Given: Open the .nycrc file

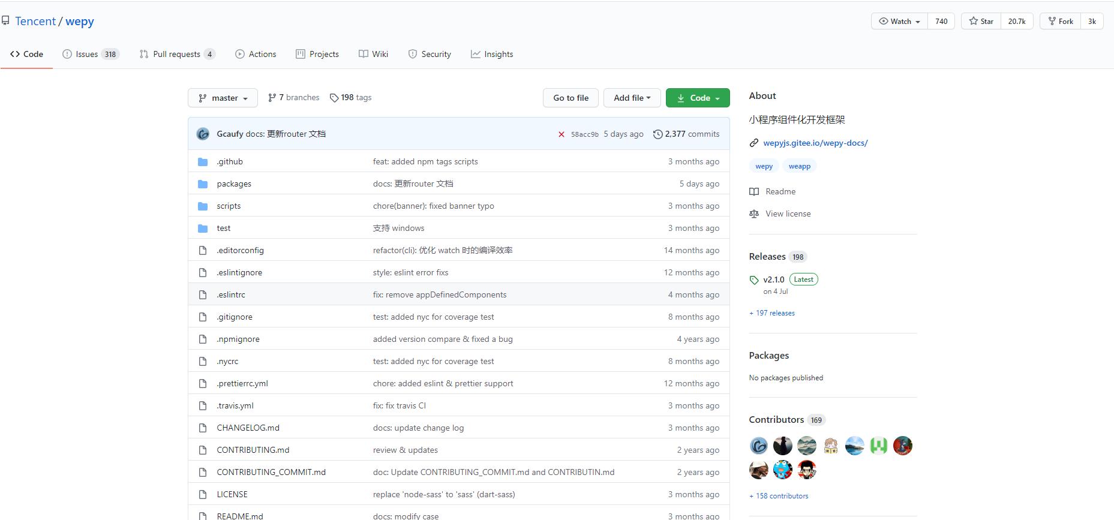Looking at the screenshot, I should pyautogui.click(x=227, y=361).
